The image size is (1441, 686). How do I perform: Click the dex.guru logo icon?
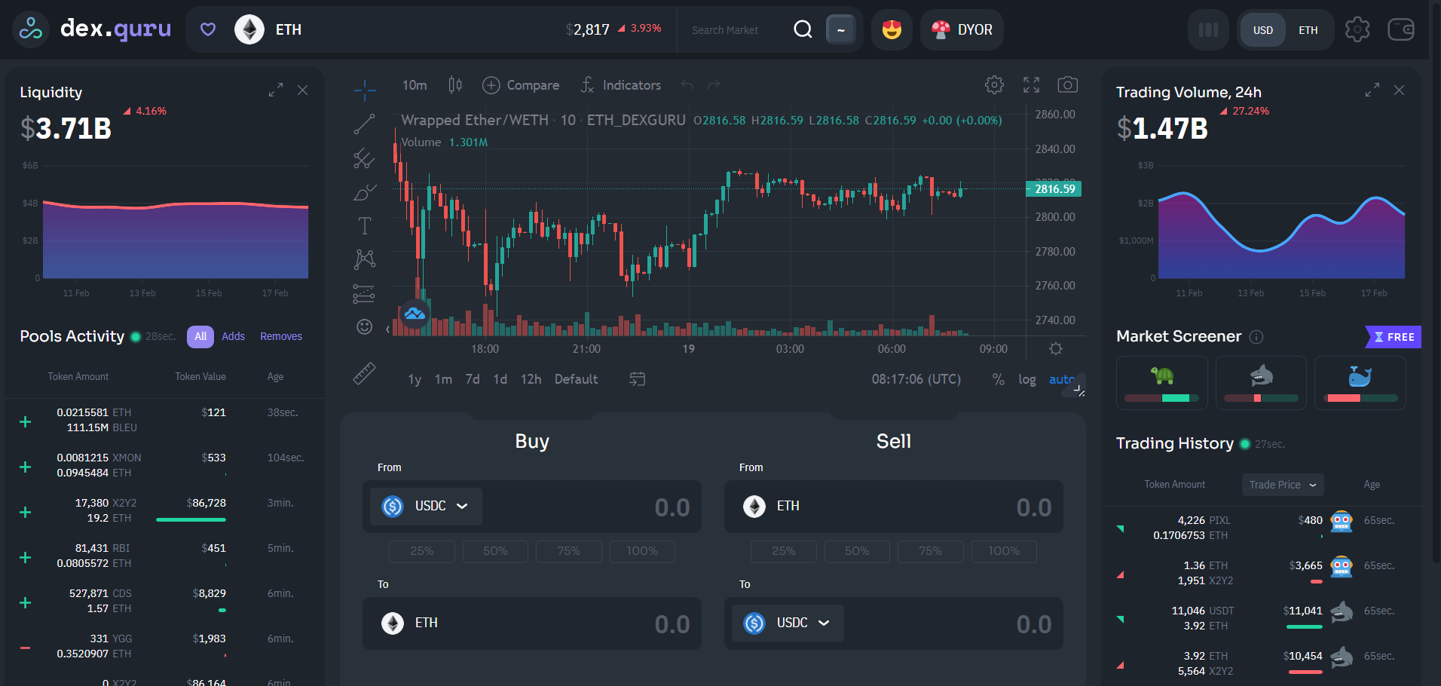coord(31,30)
